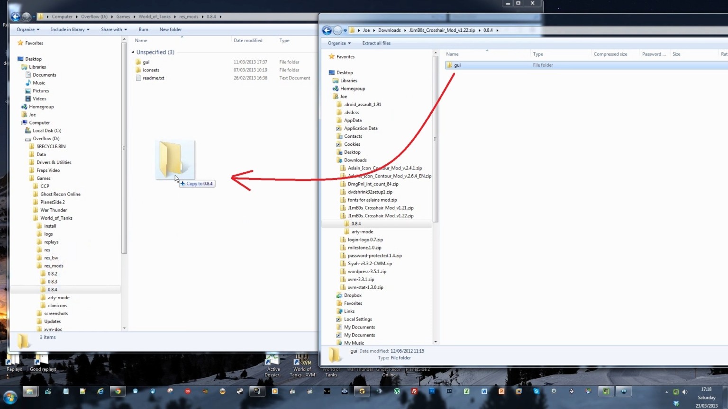728x409 pixels.
Task: Launch Google Chrome from the taskbar
Action: coord(118,391)
